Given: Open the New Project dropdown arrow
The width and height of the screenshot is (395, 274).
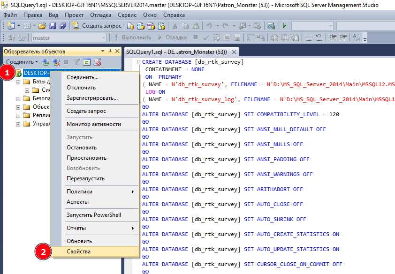Looking at the screenshot, I should (x=19, y=26).
